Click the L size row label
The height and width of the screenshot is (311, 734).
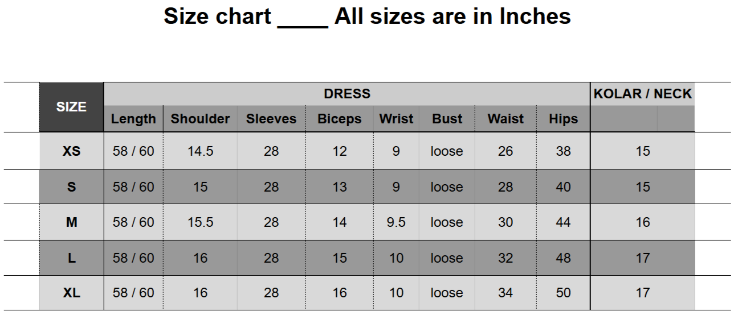(x=71, y=258)
